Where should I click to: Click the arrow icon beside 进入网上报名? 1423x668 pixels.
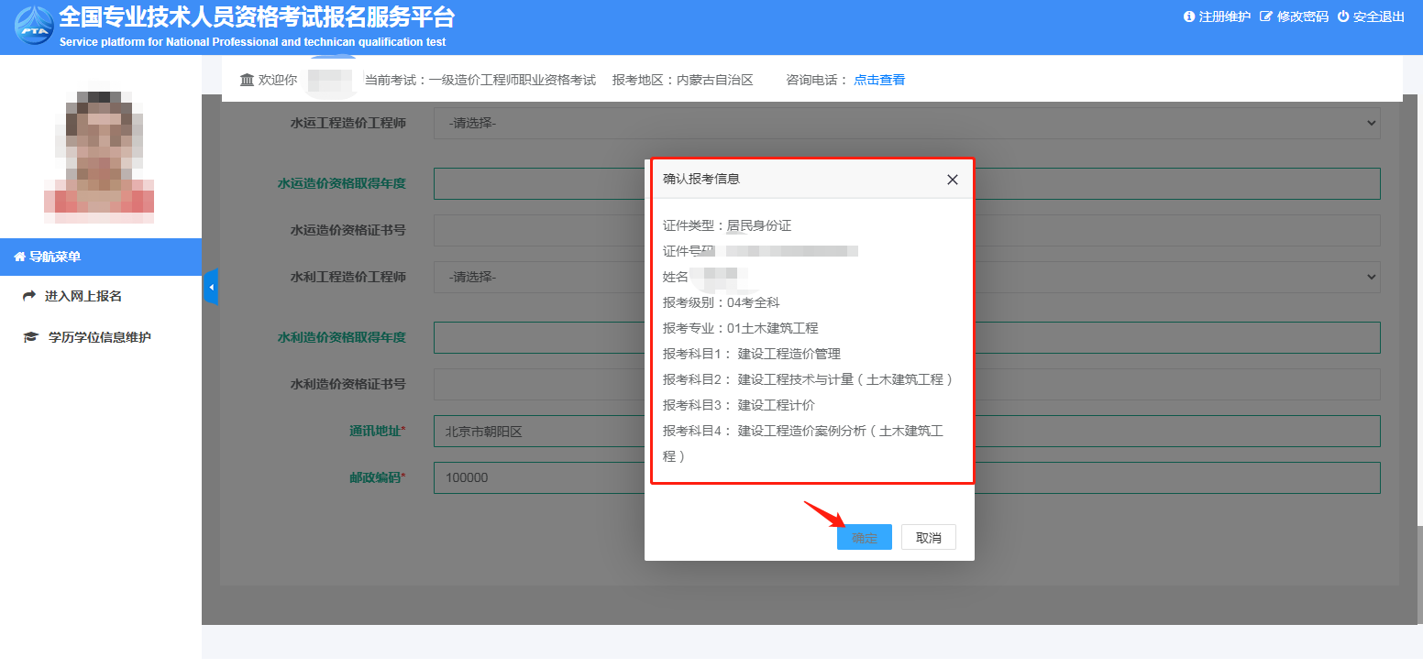[x=29, y=296]
